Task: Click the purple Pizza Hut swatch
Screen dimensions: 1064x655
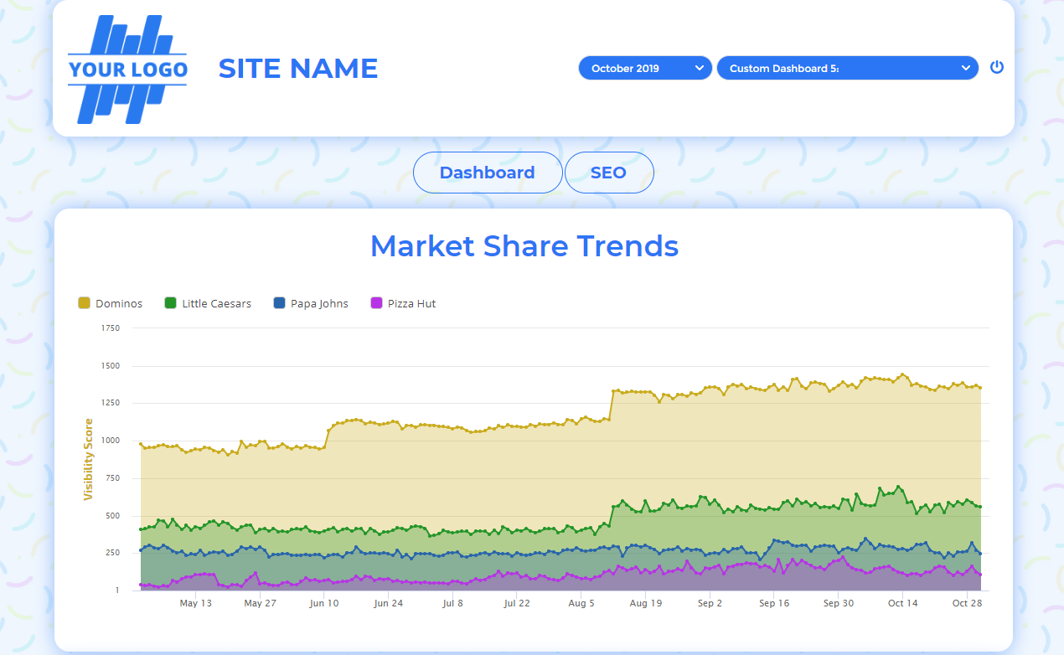Action: click(x=376, y=303)
